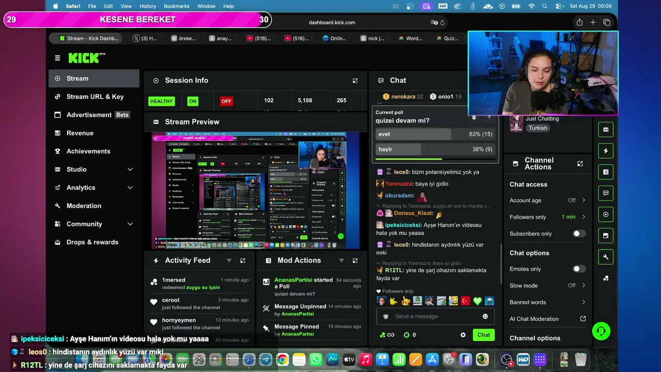Click the ipeksiciceksi username in chat
Screen dimensions: 661x372
[403, 225]
